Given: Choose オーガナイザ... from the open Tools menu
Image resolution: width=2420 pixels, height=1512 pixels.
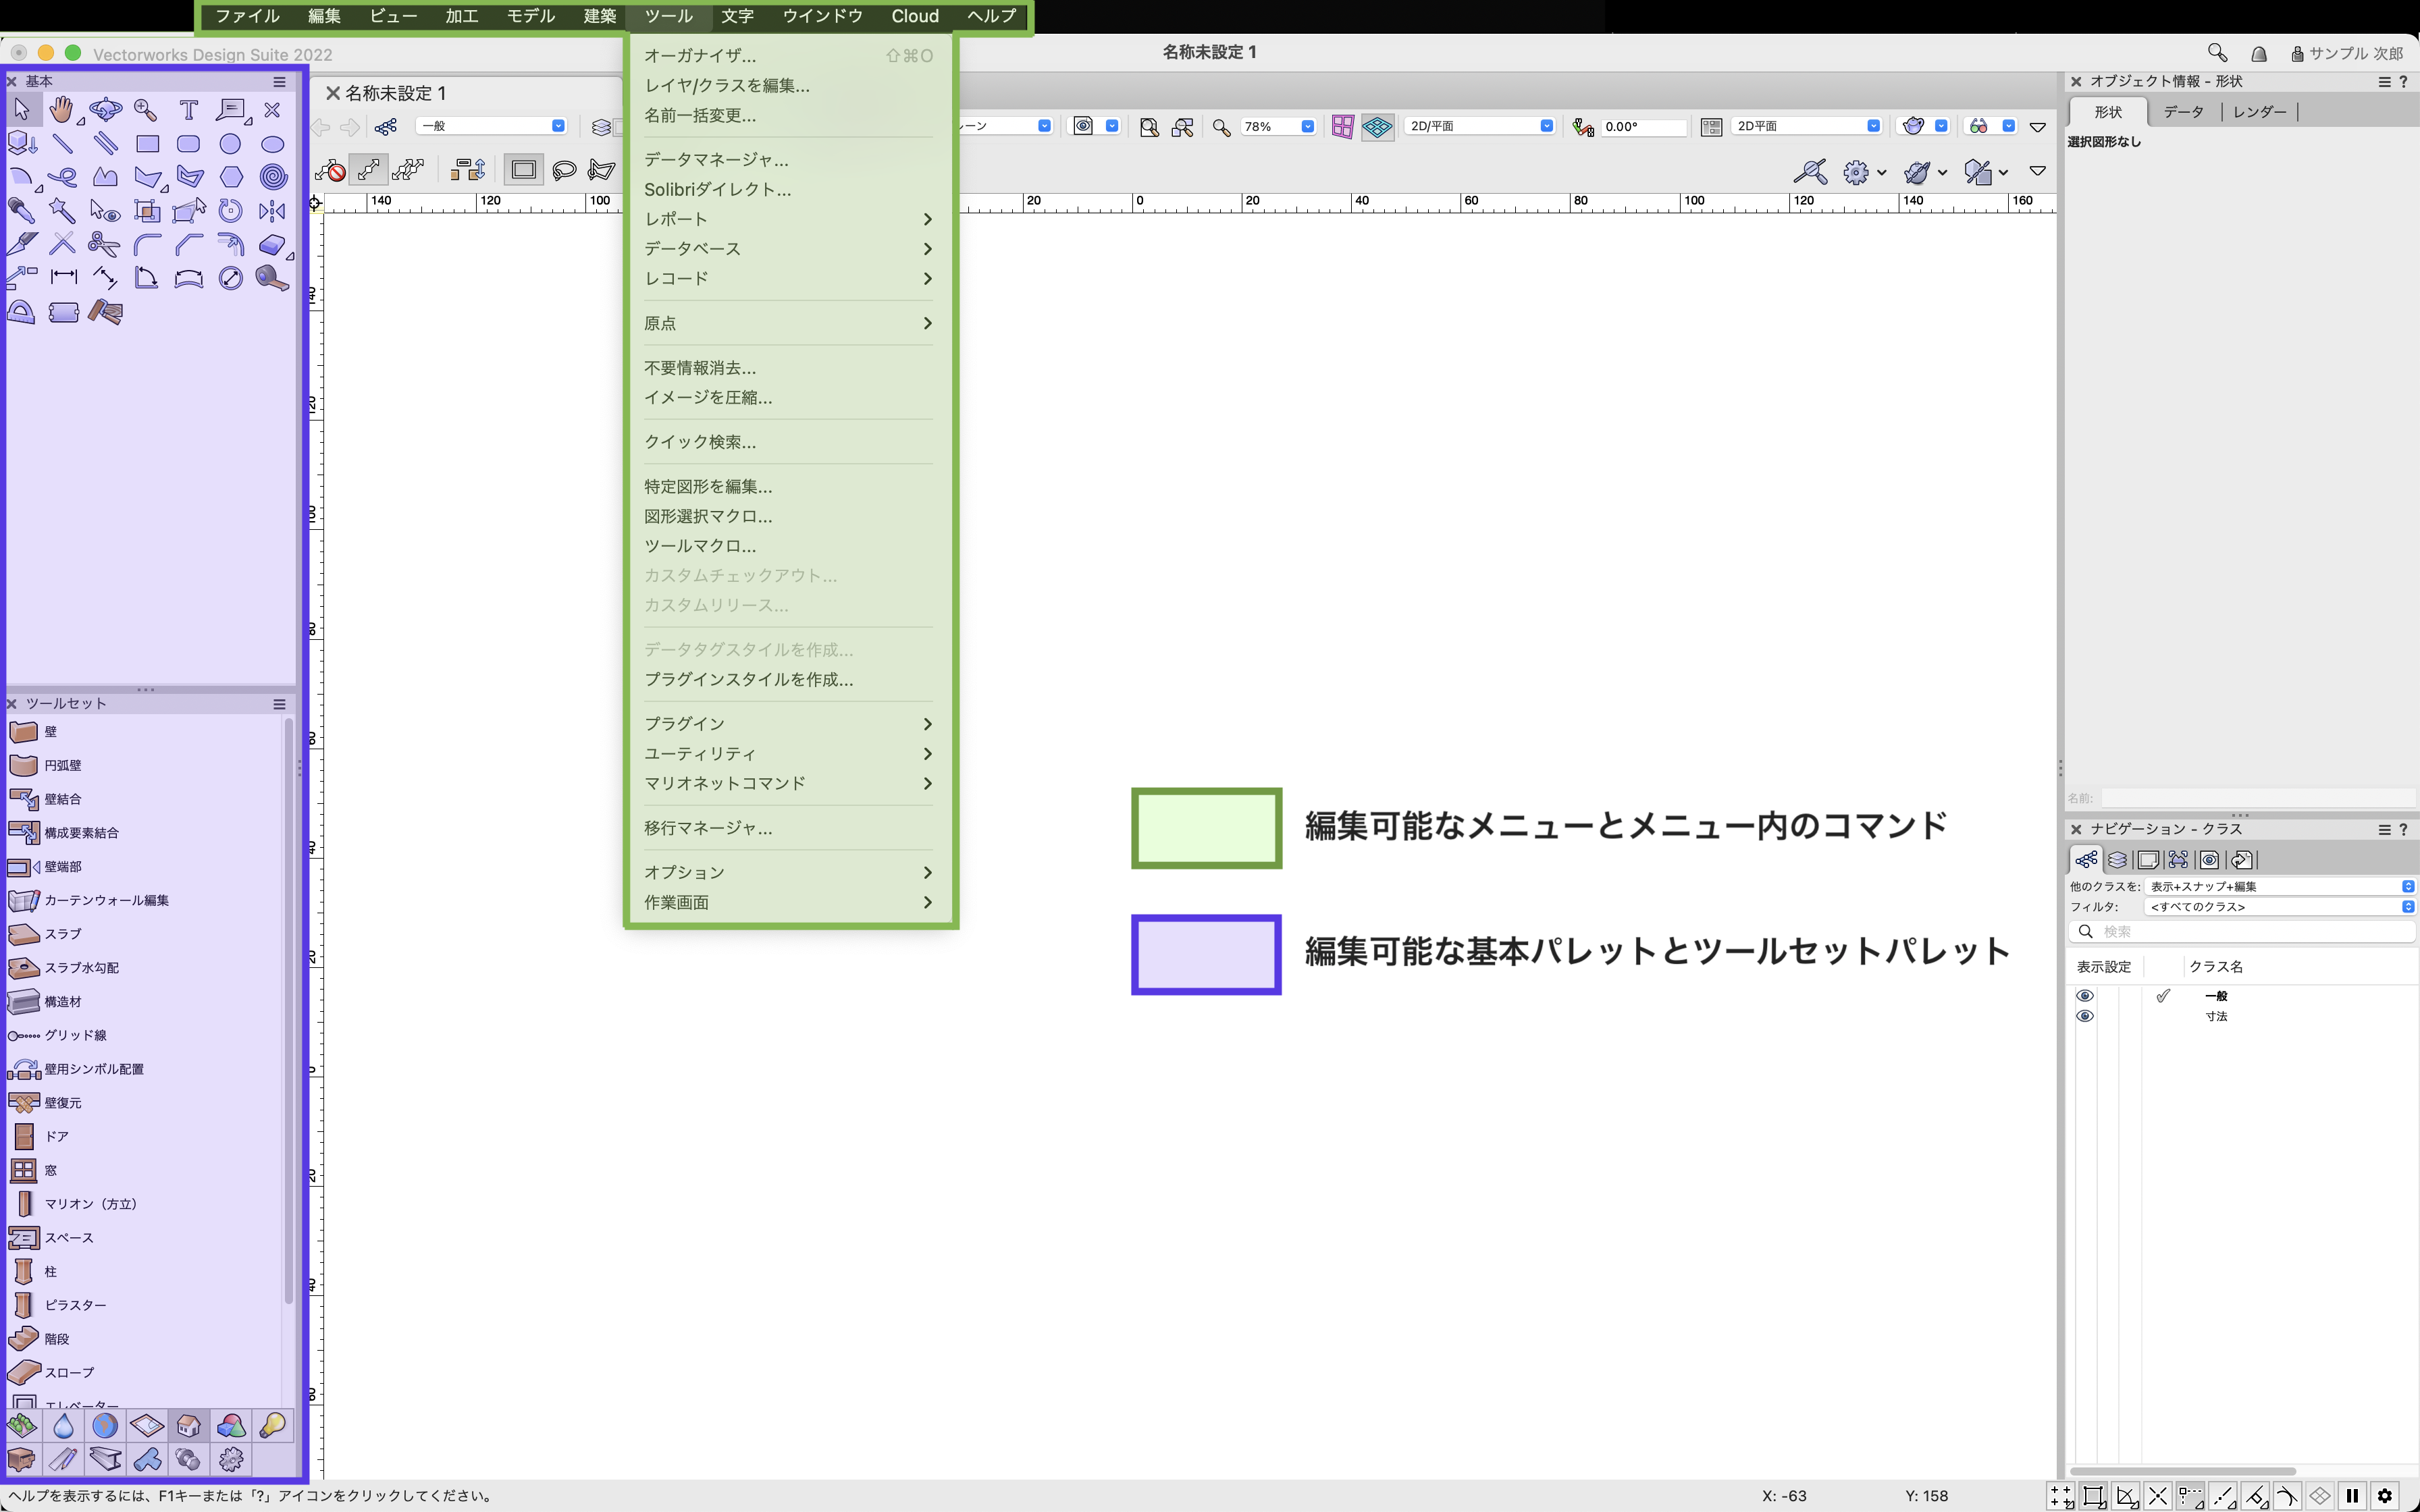Looking at the screenshot, I should coord(700,56).
